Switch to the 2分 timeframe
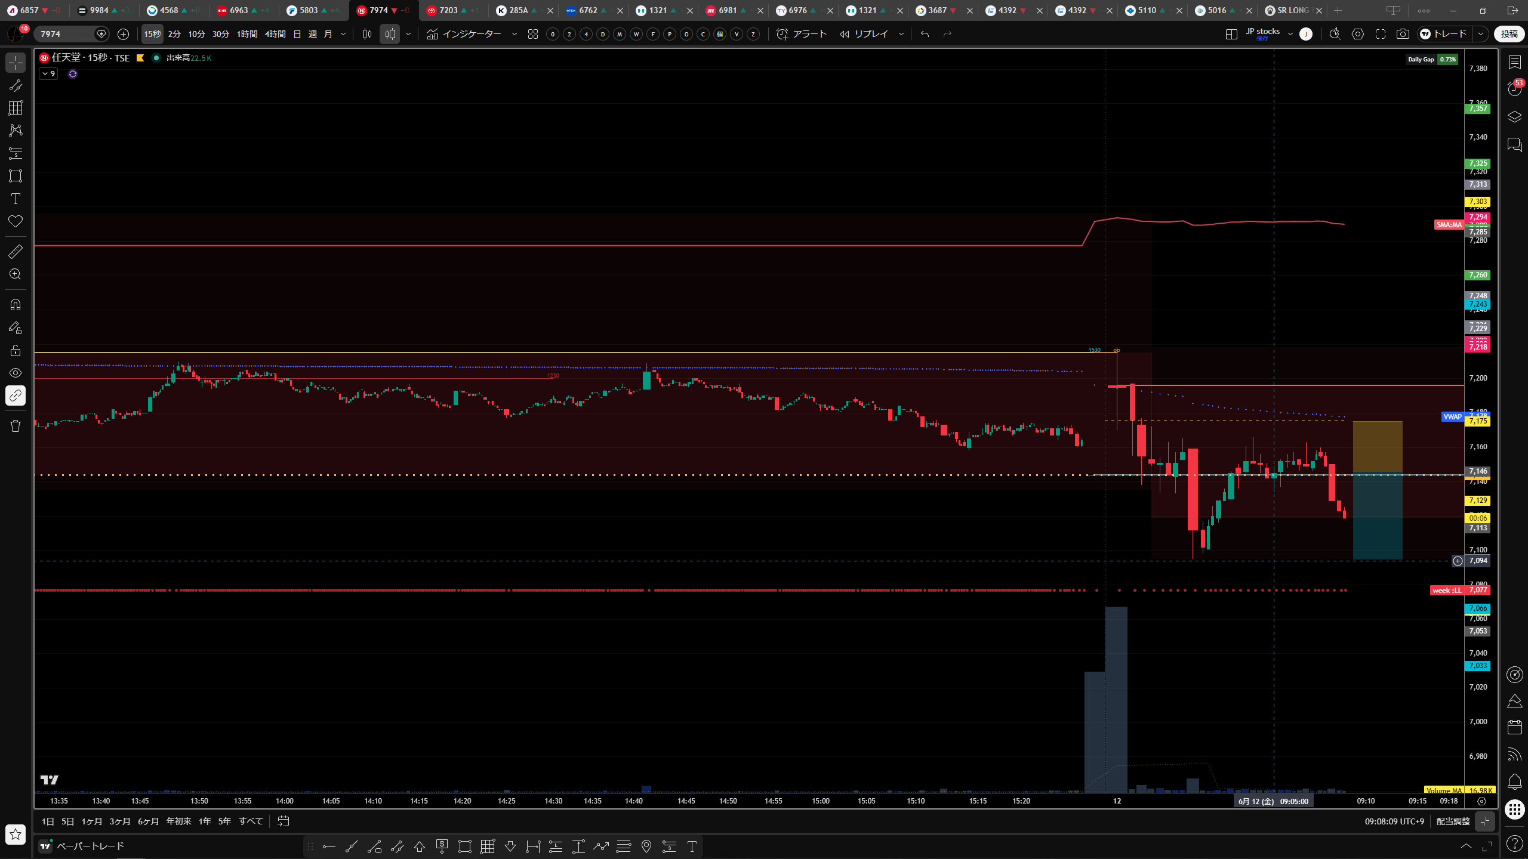Viewport: 1528px width, 859px height. [x=174, y=34]
